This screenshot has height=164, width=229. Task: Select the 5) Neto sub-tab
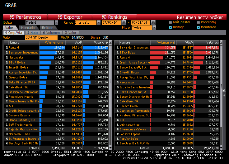click(x=33, y=33)
